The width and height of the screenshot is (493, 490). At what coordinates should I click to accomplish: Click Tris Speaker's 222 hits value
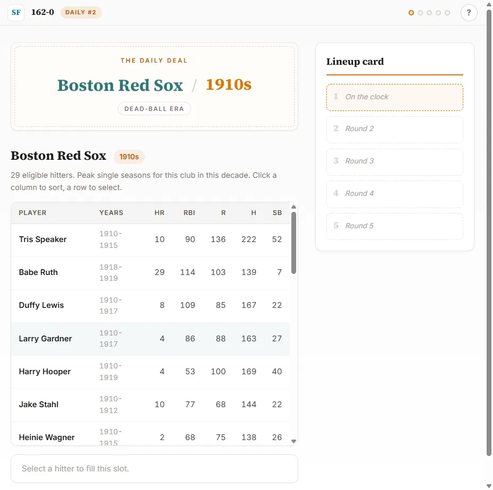[249, 239]
